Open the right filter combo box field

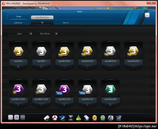[x=46, y=34]
